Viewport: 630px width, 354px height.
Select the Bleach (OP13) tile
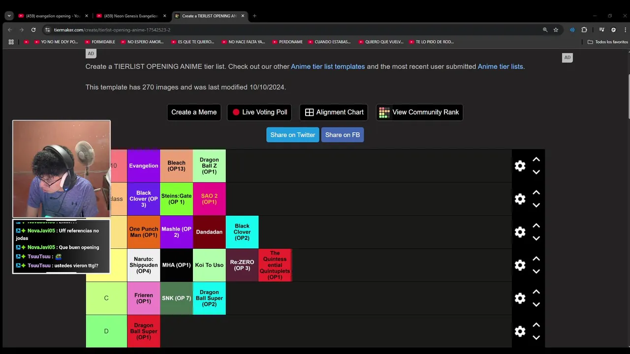click(x=176, y=166)
